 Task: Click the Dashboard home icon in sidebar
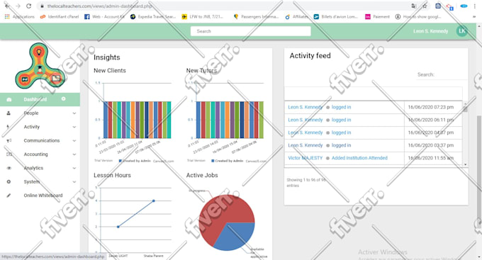(9, 99)
